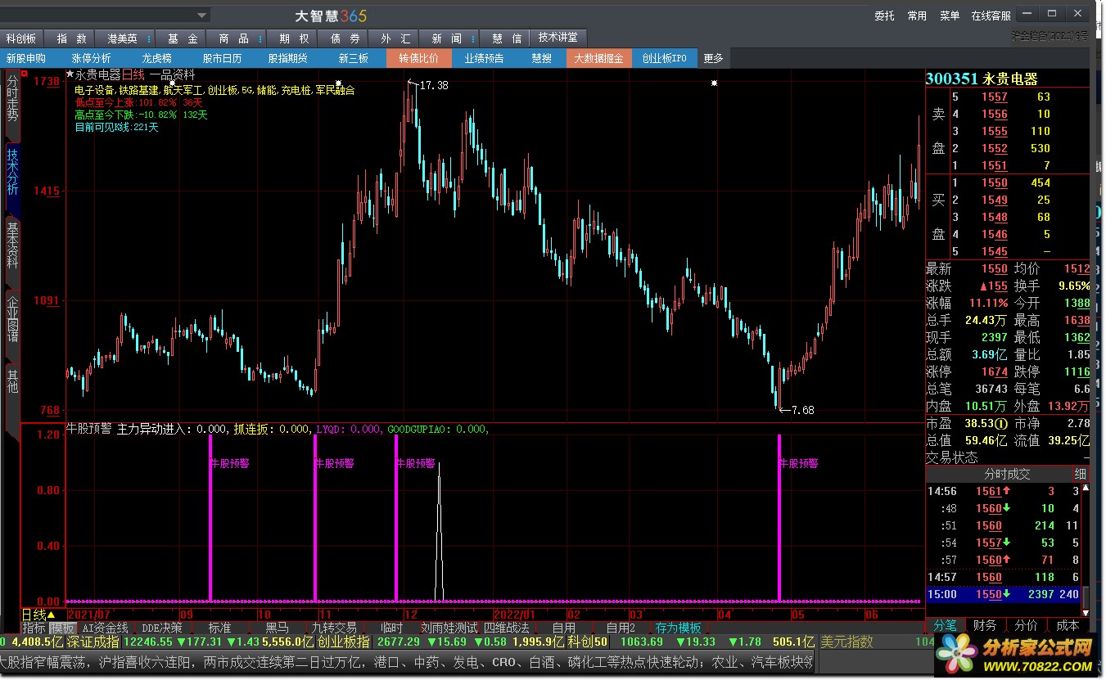Open 新股申购 new share subscription
The image size is (1106, 680).
pos(26,58)
